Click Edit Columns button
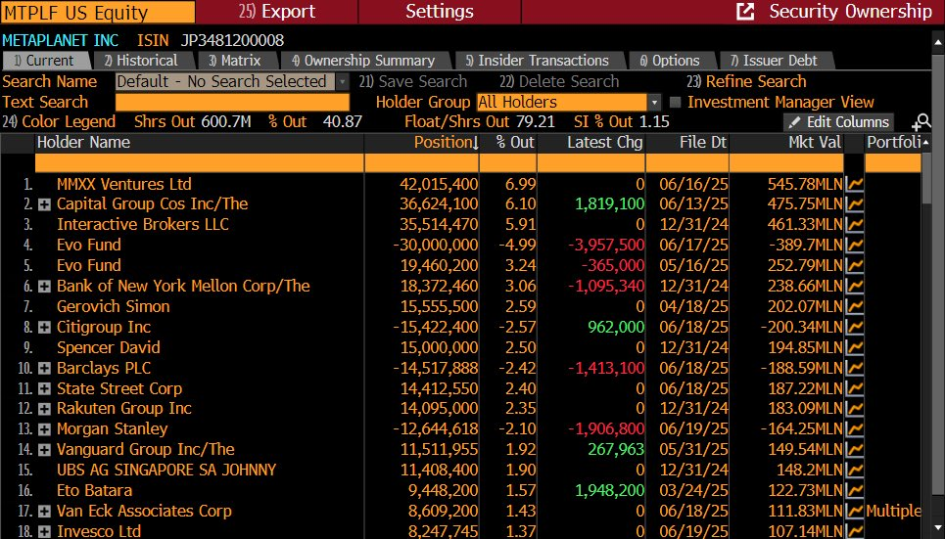The height and width of the screenshot is (539, 945). [x=839, y=122]
